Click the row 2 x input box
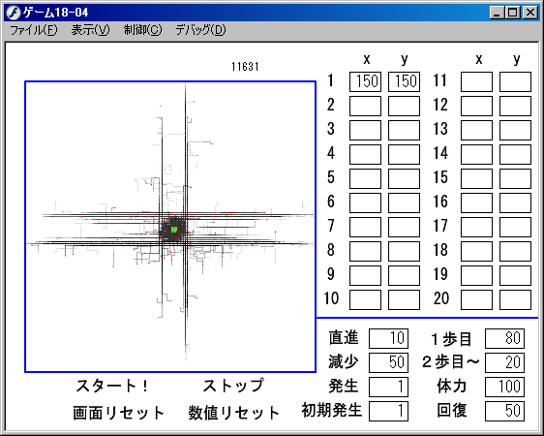The height and width of the screenshot is (436, 544). (x=365, y=107)
